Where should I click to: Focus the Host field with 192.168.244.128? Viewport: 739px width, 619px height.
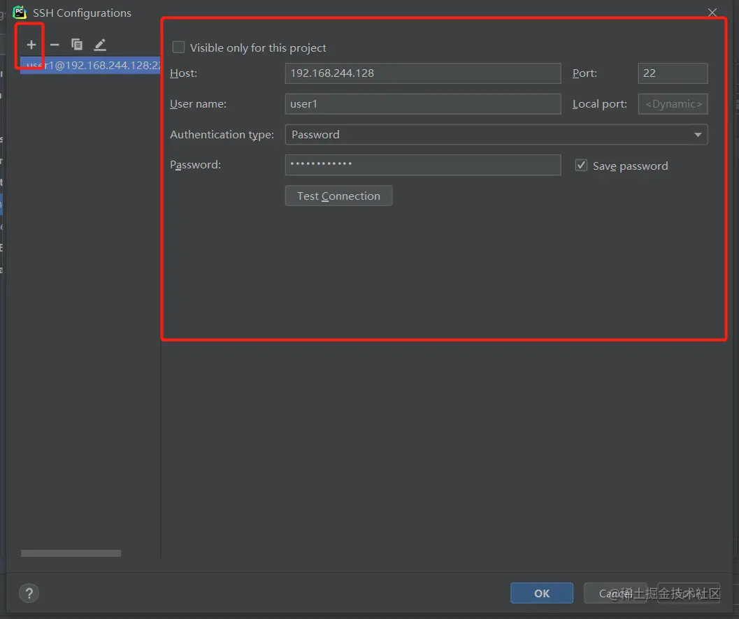point(423,73)
